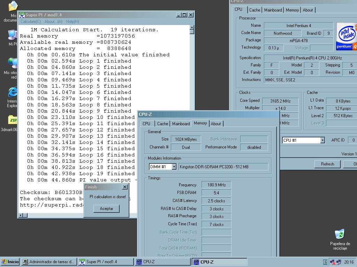Switch to About tab in front CPU-Z window
This screenshot has width=357, height=267.
(x=215, y=123)
